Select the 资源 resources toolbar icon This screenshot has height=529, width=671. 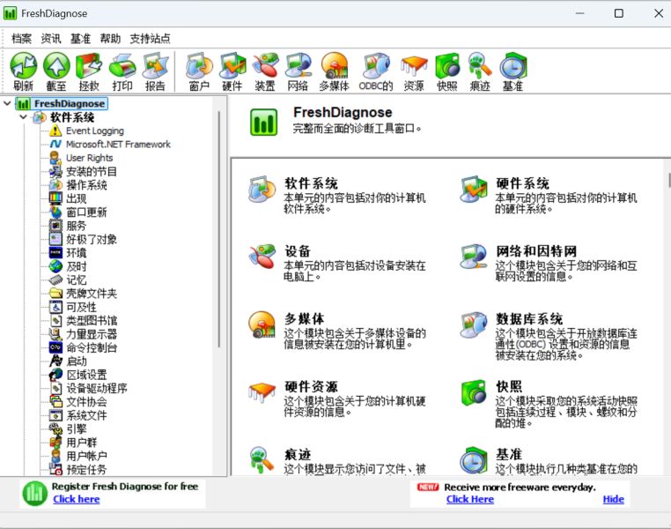click(414, 71)
